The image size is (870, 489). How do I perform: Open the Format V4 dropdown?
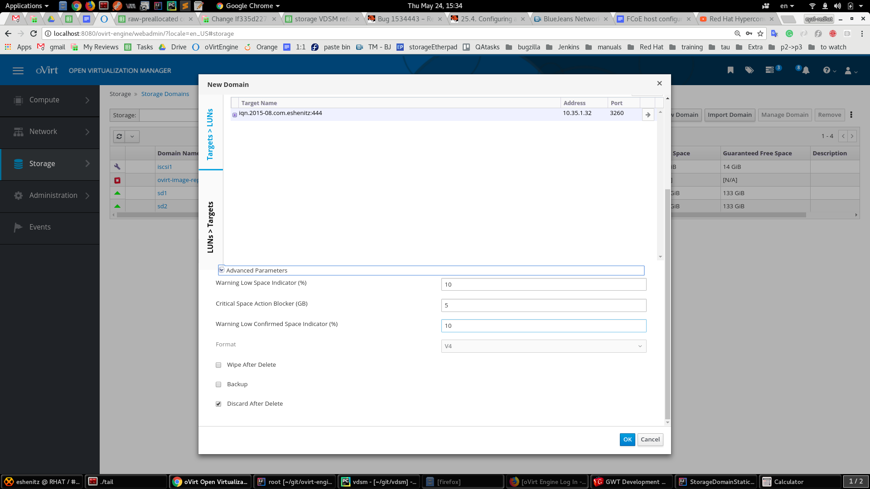(543, 346)
